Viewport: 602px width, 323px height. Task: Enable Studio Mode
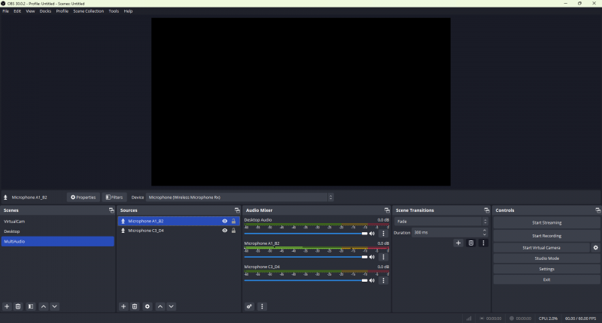(x=547, y=258)
